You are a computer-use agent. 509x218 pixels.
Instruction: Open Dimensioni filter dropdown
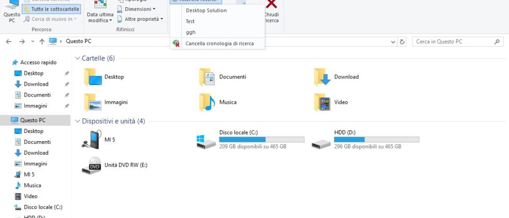click(136, 9)
